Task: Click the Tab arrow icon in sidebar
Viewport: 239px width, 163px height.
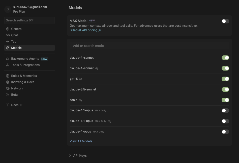Action: click(8, 42)
